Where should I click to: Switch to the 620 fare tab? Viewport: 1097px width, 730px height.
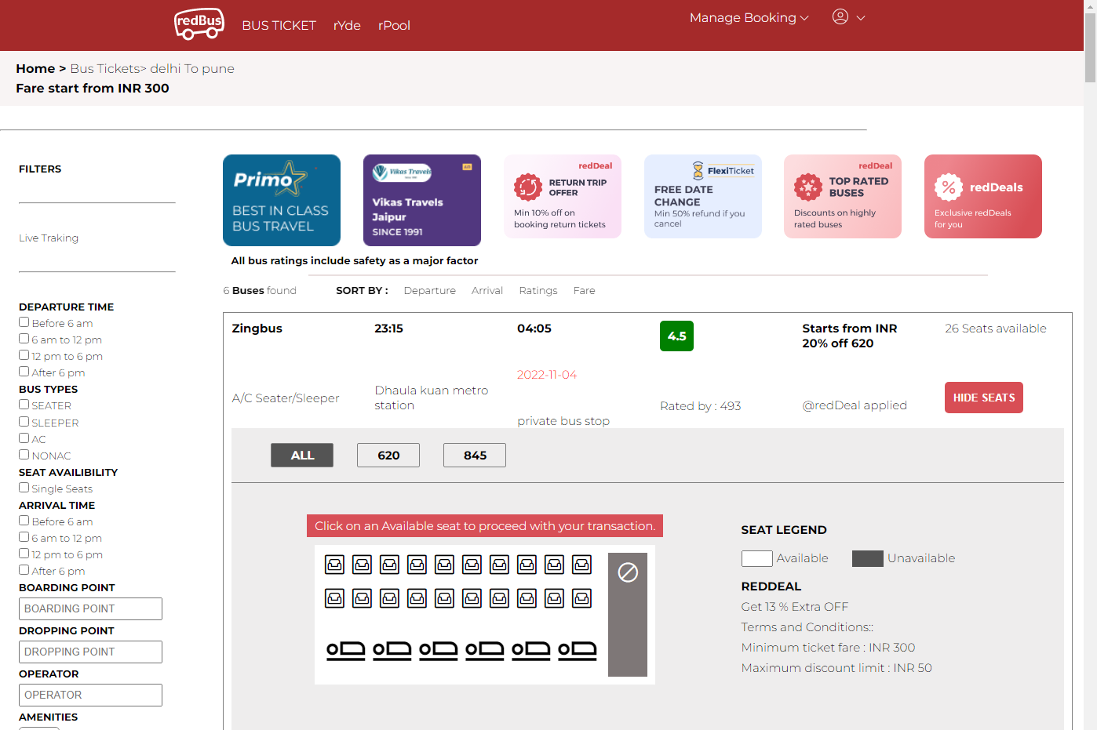click(x=388, y=456)
